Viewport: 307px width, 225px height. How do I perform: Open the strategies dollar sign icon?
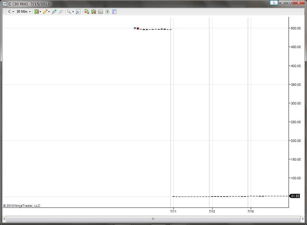point(107,11)
